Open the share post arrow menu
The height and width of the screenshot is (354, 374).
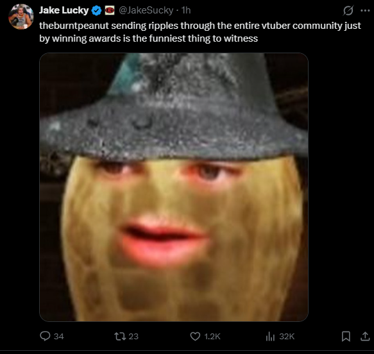coord(365,336)
